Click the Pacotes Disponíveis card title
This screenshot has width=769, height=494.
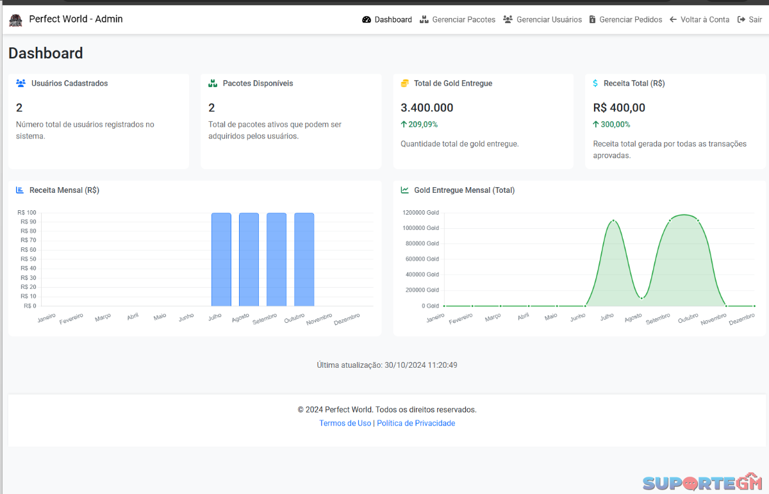[x=258, y=83]
